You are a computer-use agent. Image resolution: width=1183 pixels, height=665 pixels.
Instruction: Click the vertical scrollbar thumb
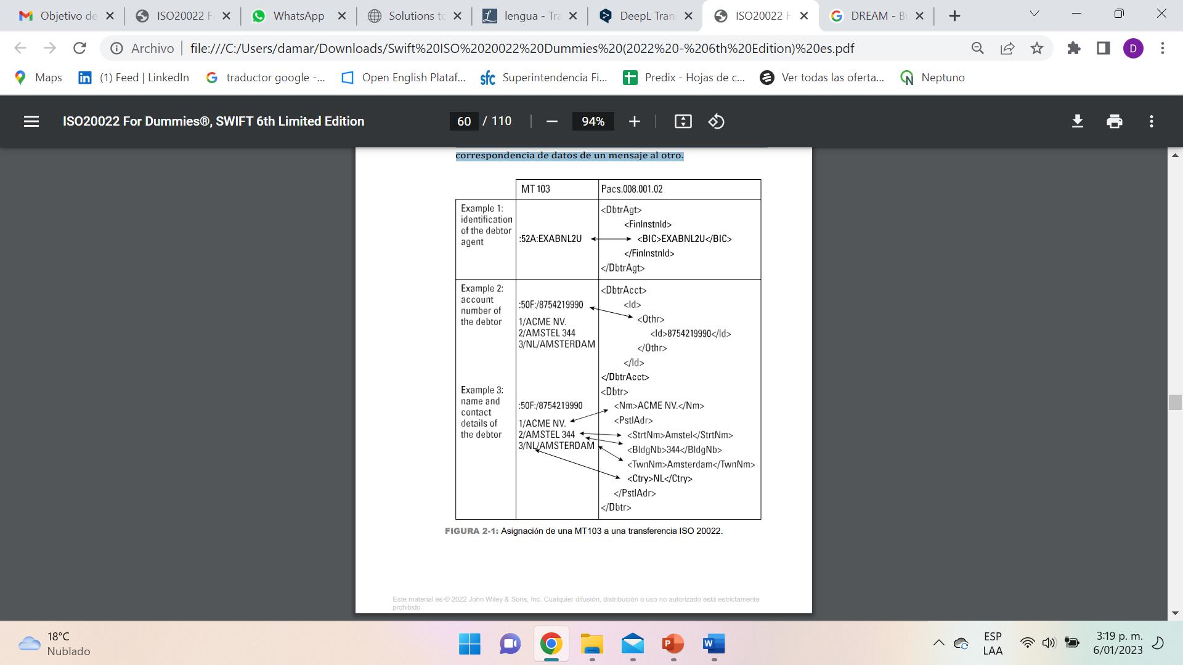(1174, 402)
